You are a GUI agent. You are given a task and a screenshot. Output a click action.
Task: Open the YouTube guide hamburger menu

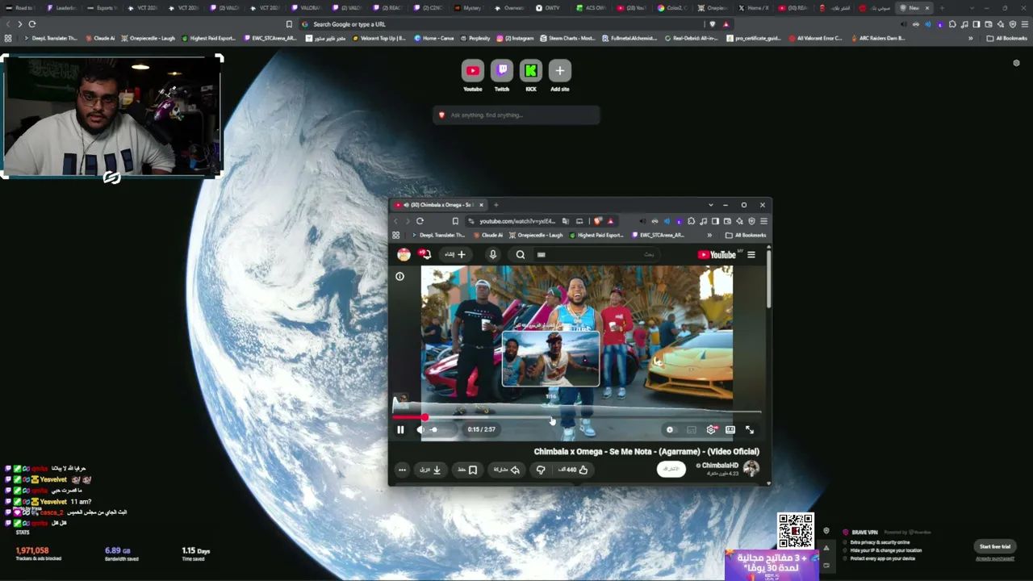751,255
